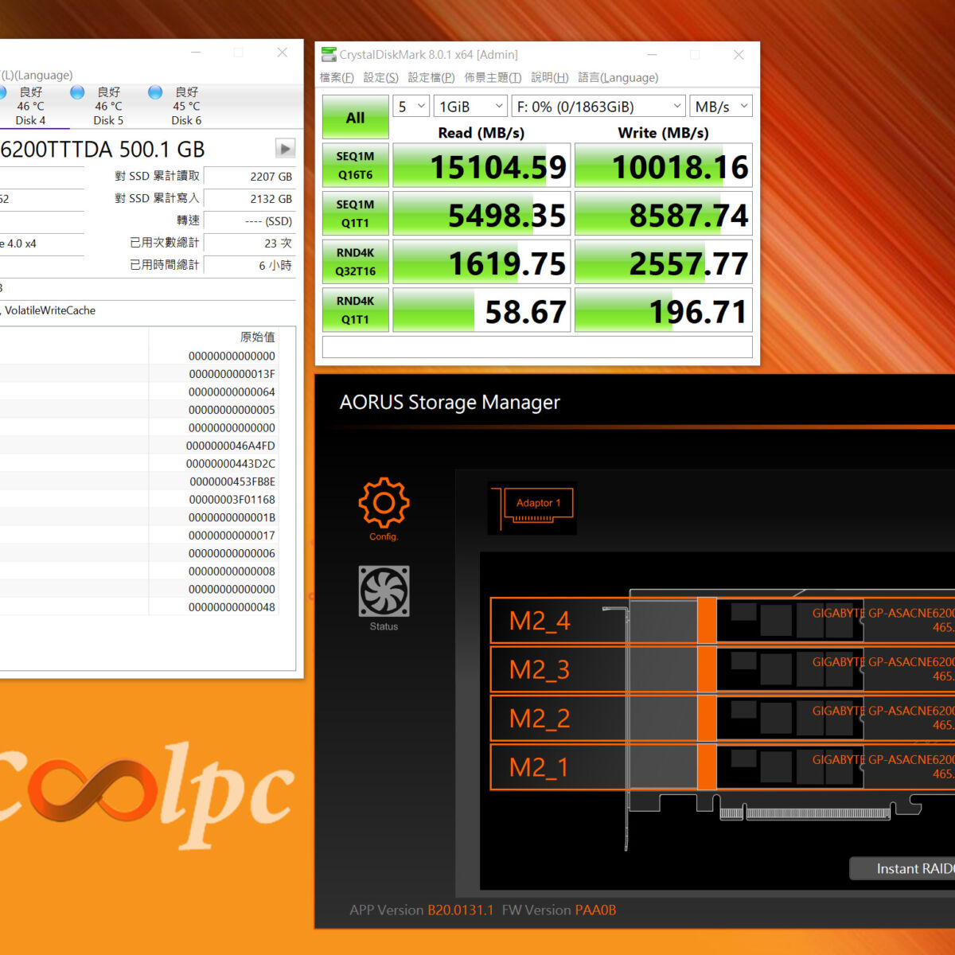Click the RND4K Q1T1 read value 58.67

click(x=481, y=310)
